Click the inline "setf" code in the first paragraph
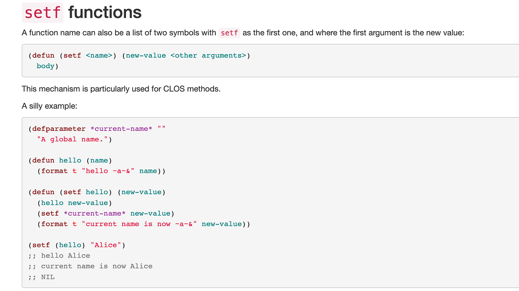Viewport: 519px width, 291px height. (x=229, y=33)
